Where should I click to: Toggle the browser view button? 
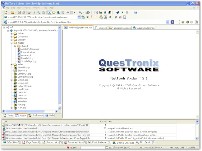pyautogui.click(x=50, y=12)
